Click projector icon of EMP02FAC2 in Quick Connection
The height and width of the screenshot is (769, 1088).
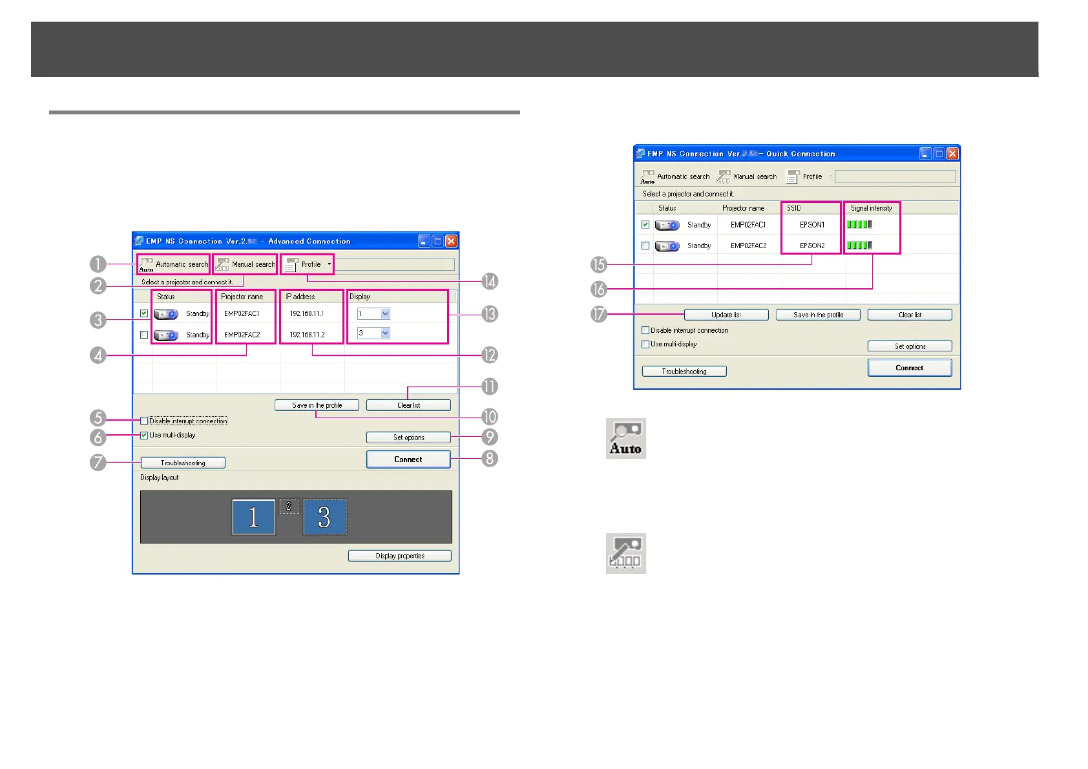pyautogui.click(x=667, y=246)
